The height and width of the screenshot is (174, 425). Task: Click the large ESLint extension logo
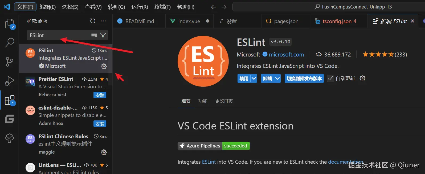click(x=203, y=61)
